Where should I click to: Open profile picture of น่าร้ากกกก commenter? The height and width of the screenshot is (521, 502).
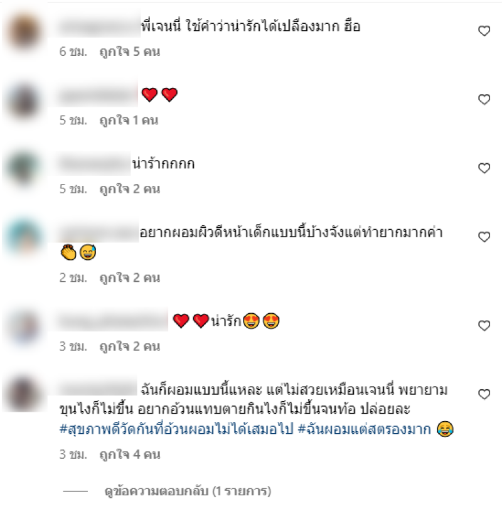point(24,168)
